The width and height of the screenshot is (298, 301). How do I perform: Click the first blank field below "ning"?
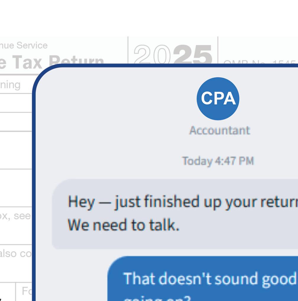click(16, 103)
